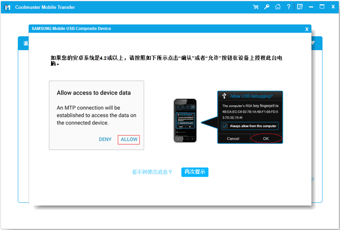Click the Coolmuster M logo icon

tap(8, 7)
